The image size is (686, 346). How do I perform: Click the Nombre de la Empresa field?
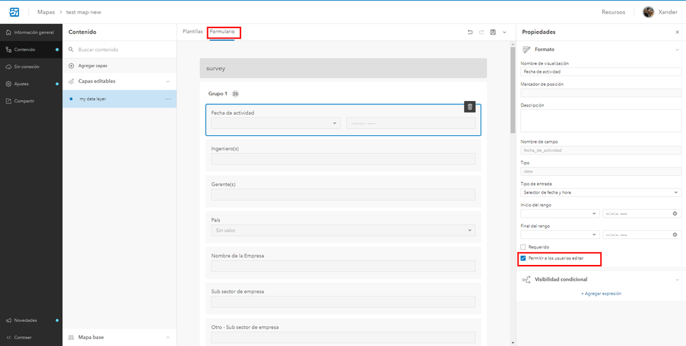(x=343, y=266)
